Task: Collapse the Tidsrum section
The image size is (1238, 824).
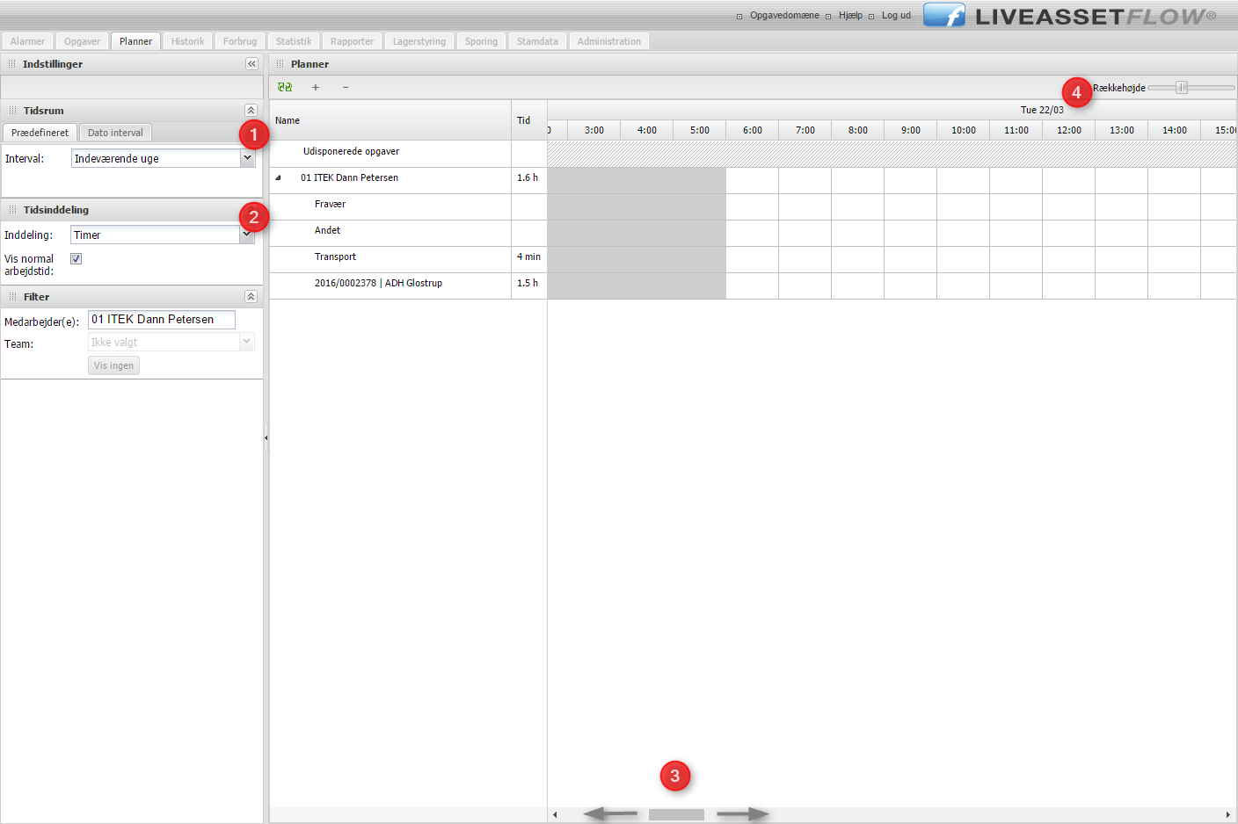Action: pos(251,111)
